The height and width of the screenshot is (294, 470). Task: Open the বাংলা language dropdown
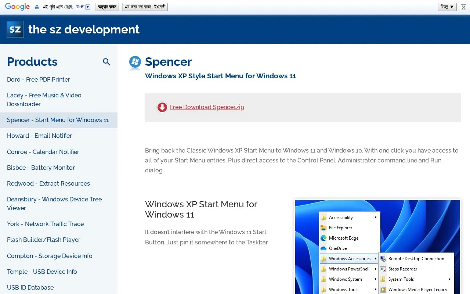[x=83, y=7]
